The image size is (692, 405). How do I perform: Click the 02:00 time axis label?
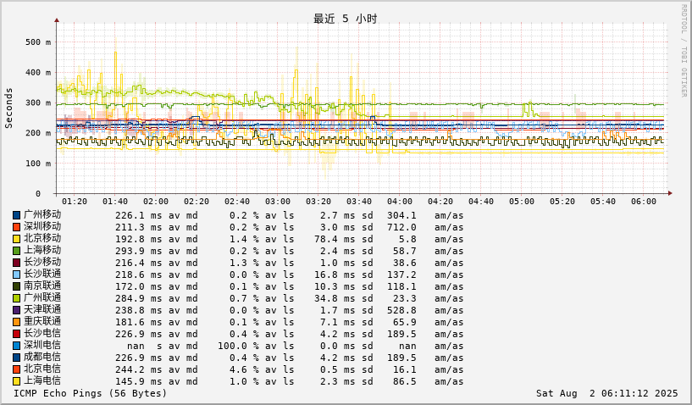coord(156,202)
